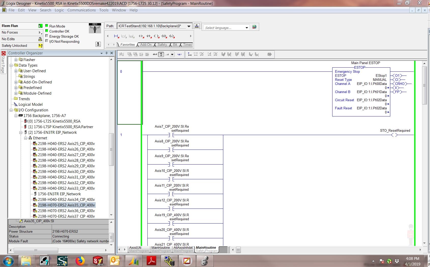Collapse the I/O Configuration folder
Screen dimensions: 430x267
click(x=11, y=110)
